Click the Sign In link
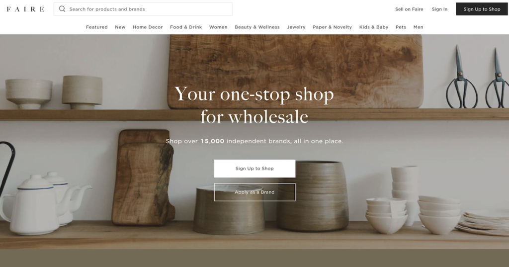Screen dimensions: 509x267 [439, 9]
